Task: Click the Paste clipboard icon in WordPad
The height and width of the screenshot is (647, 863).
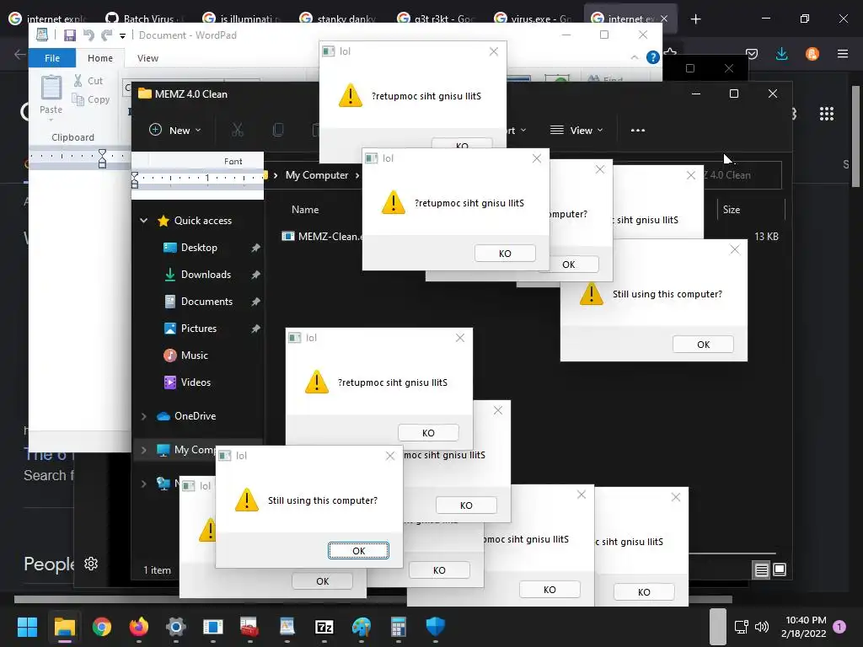Action: tap(51, 88)
